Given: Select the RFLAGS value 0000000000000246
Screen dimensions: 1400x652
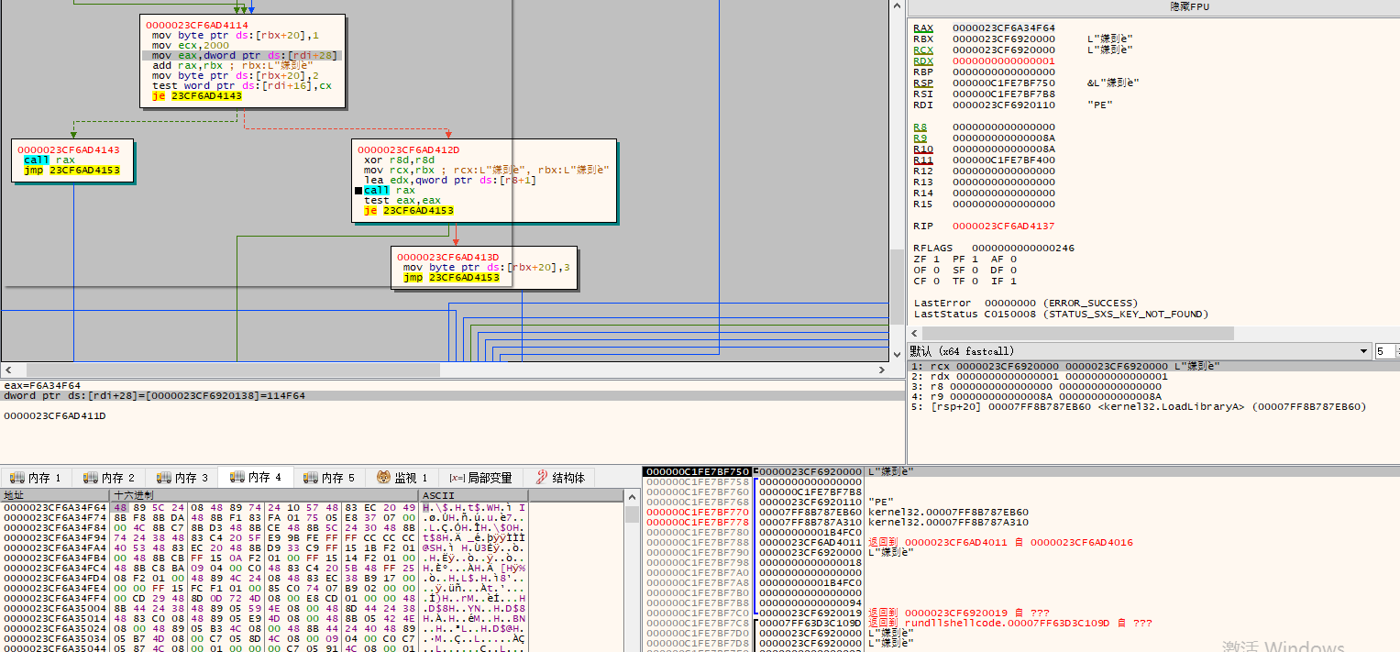Looking at the screenshot, I should (1022, 248).
